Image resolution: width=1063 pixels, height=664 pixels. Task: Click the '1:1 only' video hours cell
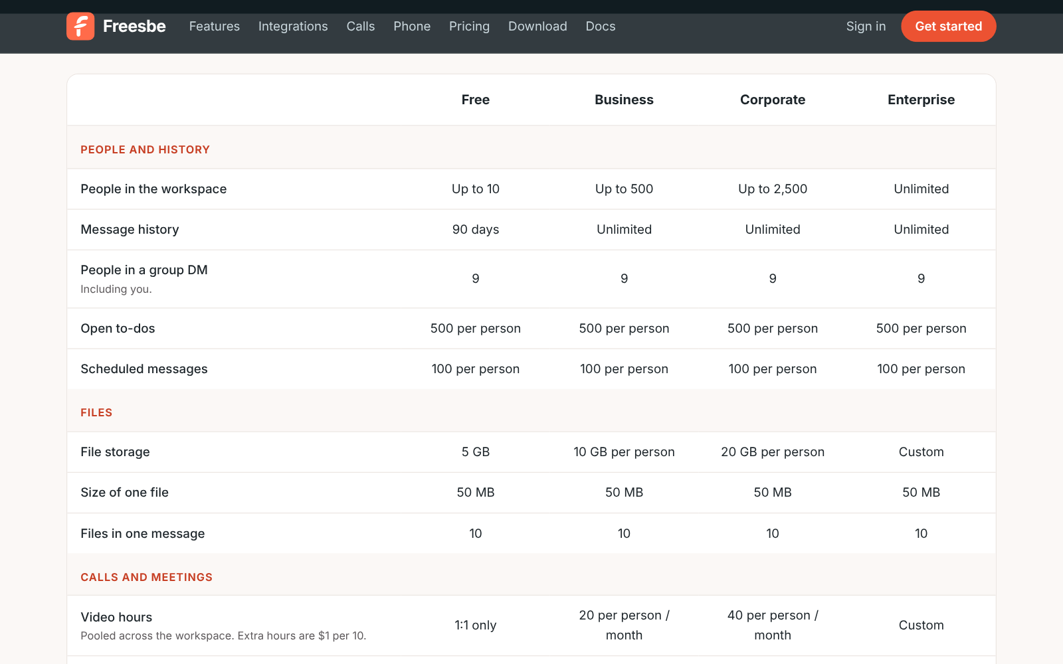(476, 625)
